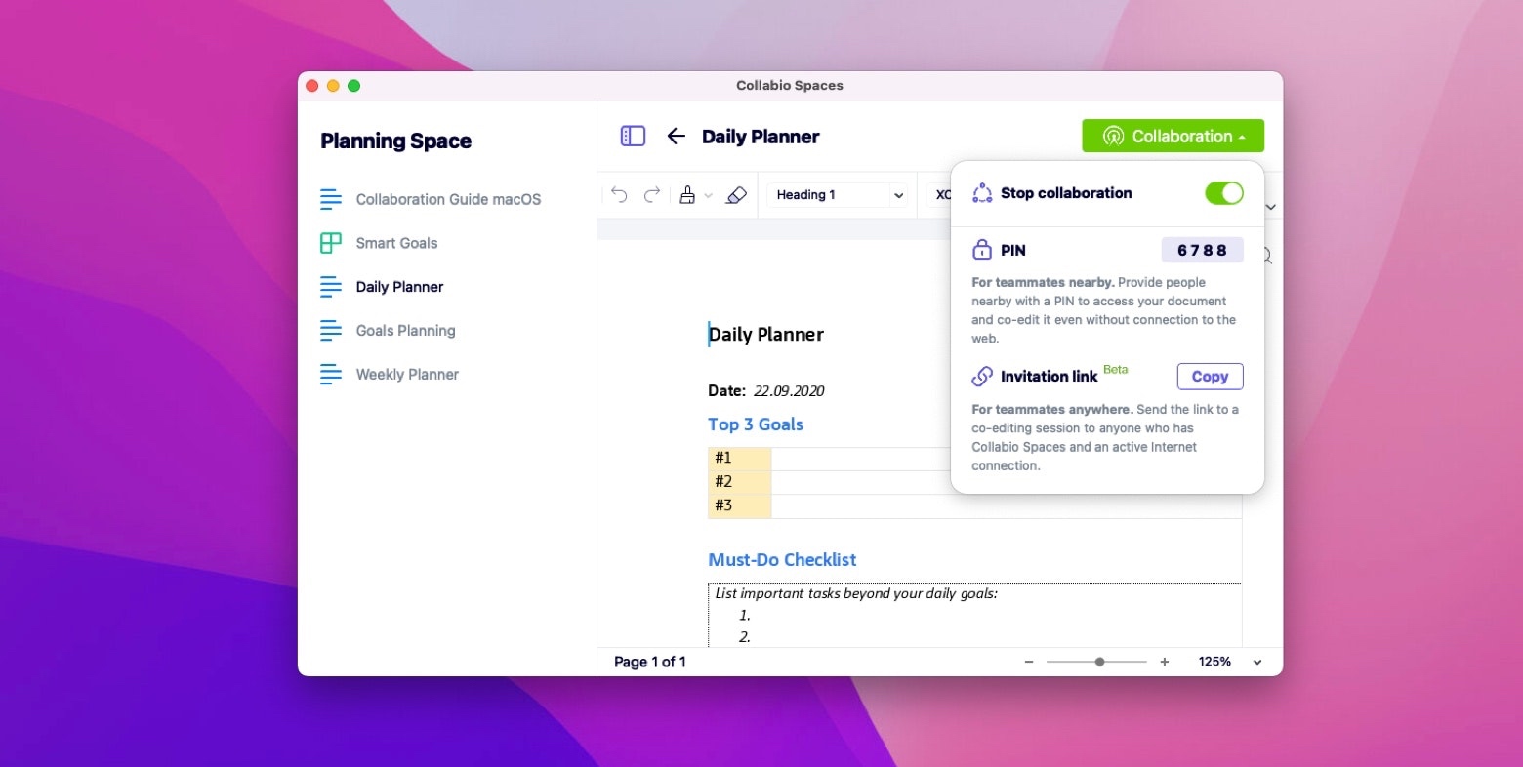Copy the invitation link

[x=1210, y=377]
